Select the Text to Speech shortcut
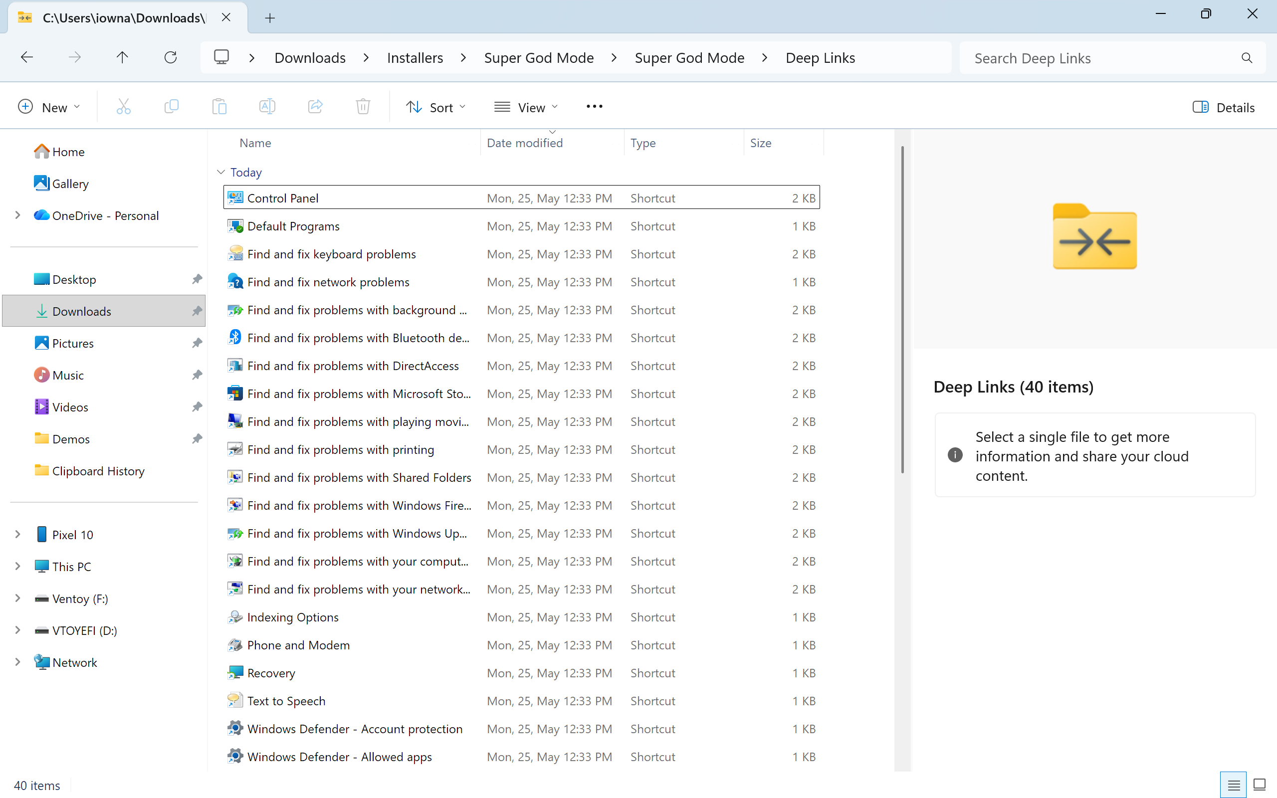This screenshot has width=1277, height=798. [x=521, y=700]
